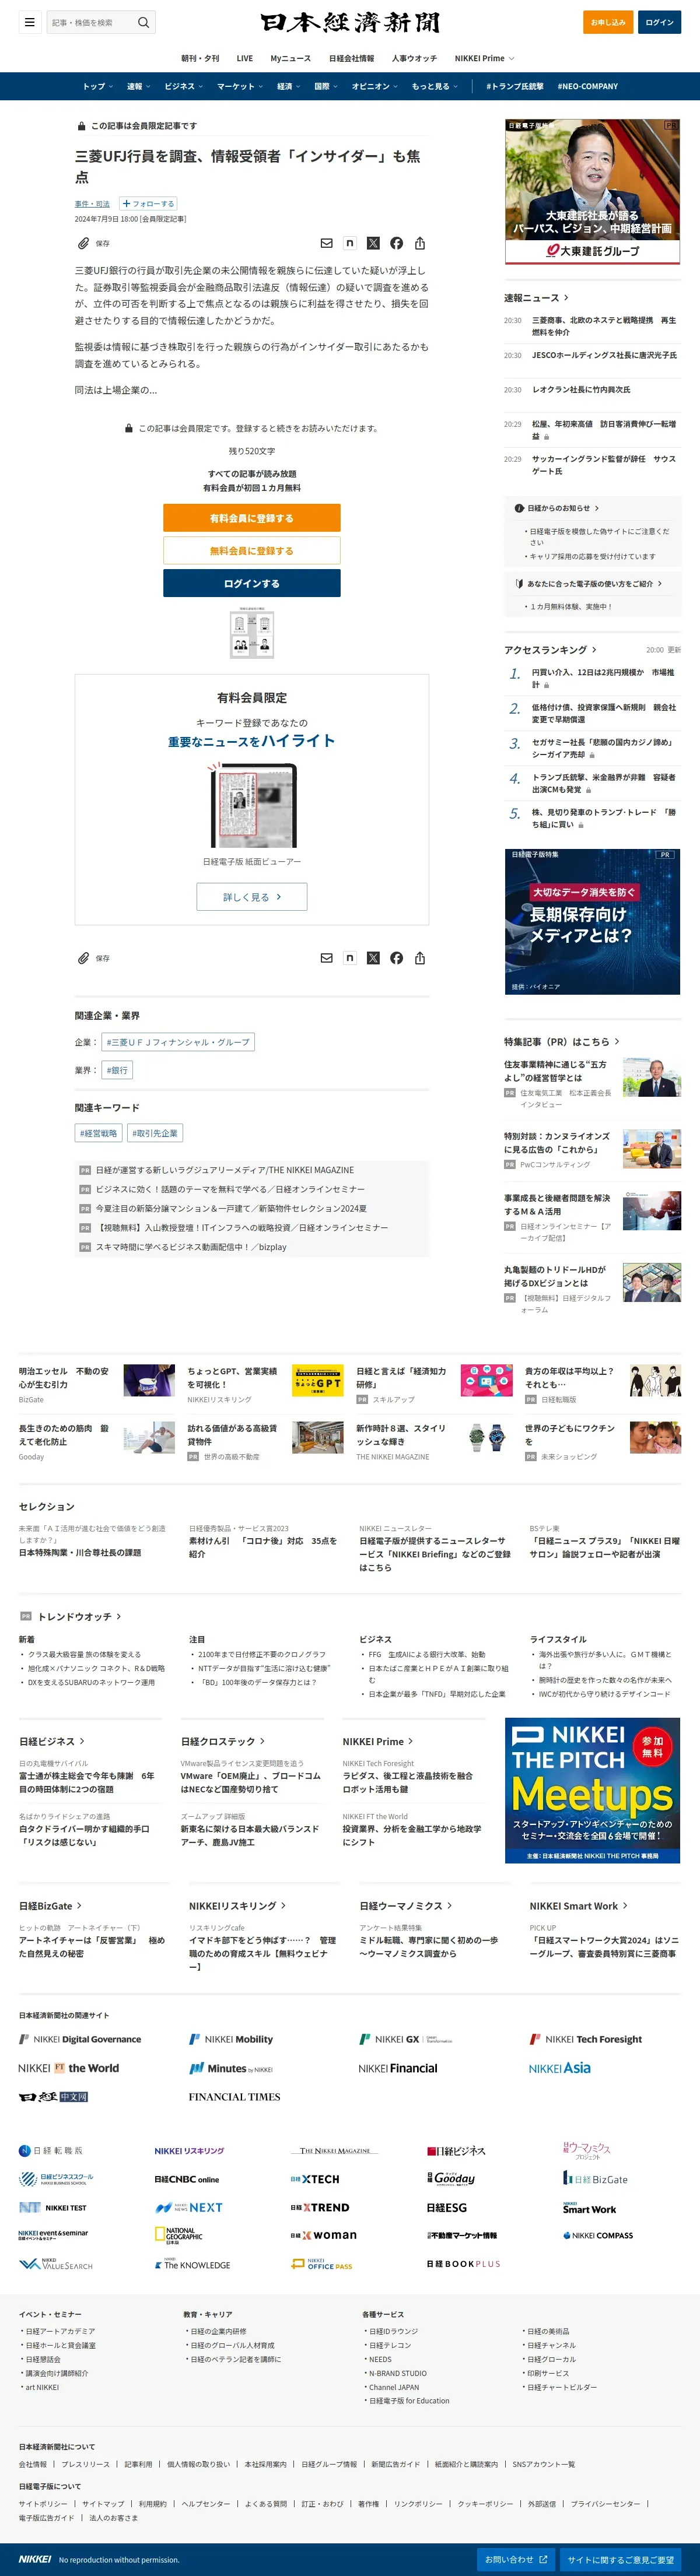Expand the もっと見る nav dropdown

coord(435,86)
